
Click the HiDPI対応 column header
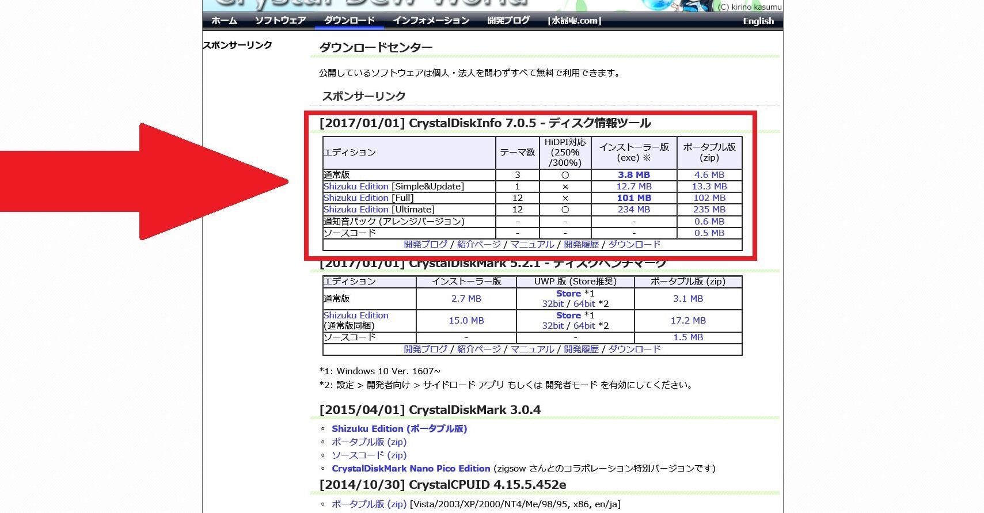pyautogui.click(x=565, y=153)
